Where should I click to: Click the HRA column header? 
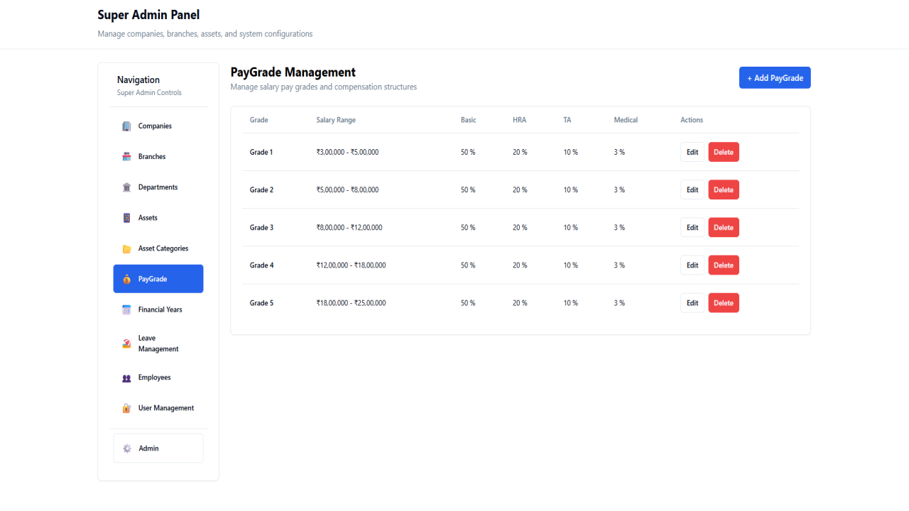tap(520, 120)
